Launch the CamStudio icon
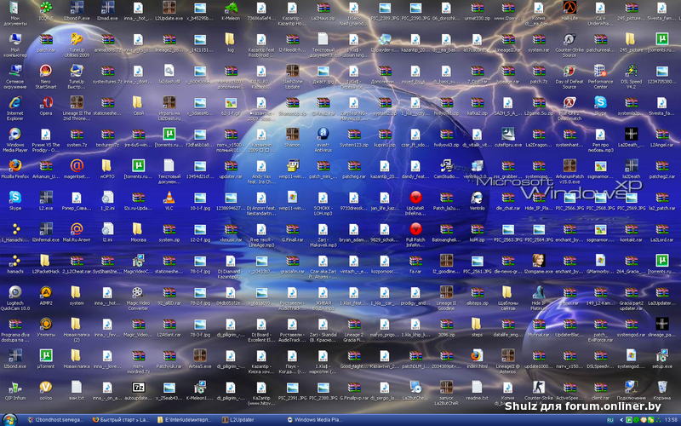The width and height of the screenshot is (681, 426). click(446, 165)
